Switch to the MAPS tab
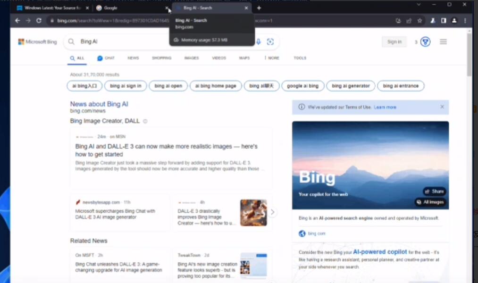 coord(244,58)
